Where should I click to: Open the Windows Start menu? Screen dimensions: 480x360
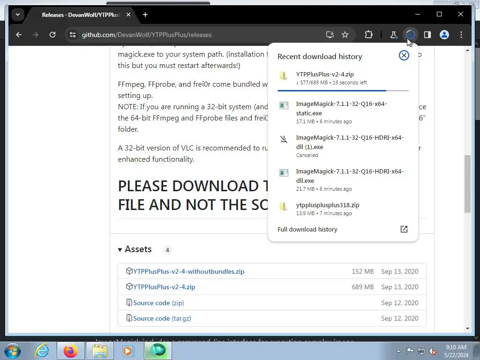pyautogui.click(x=13, y=351)
